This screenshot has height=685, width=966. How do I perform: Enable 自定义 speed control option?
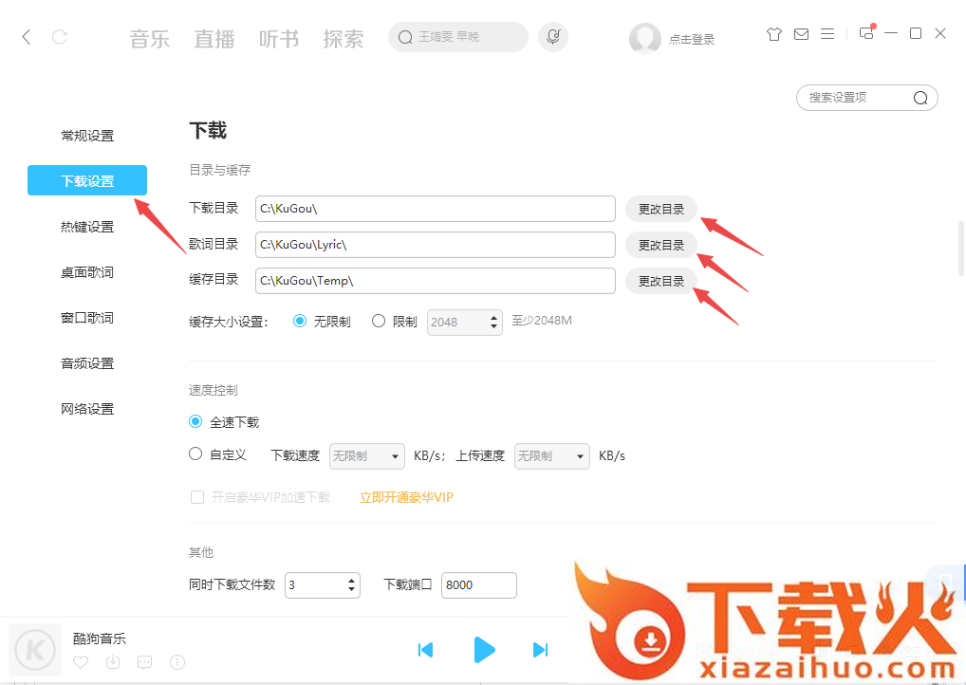click(x=195, y=454)
